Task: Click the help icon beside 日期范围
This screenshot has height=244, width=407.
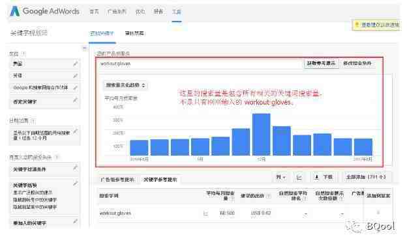Action: tap(33, 121)
